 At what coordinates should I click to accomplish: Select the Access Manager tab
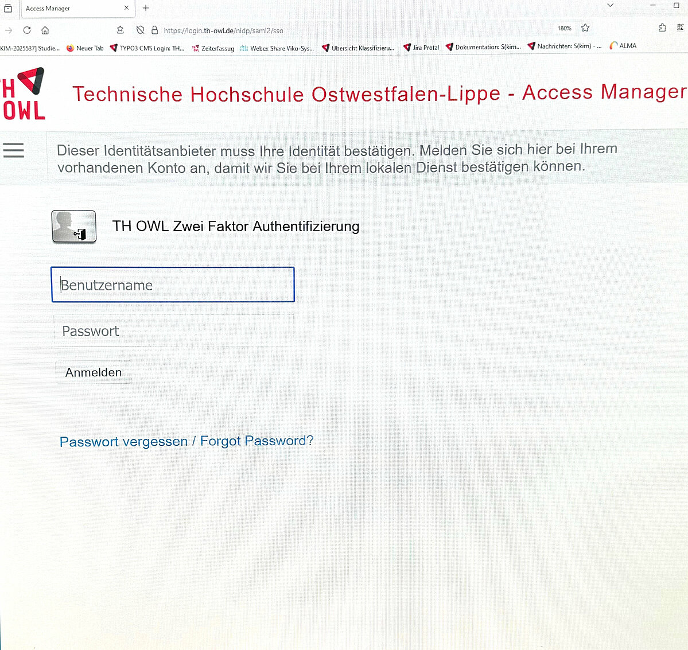pos(77,9)
